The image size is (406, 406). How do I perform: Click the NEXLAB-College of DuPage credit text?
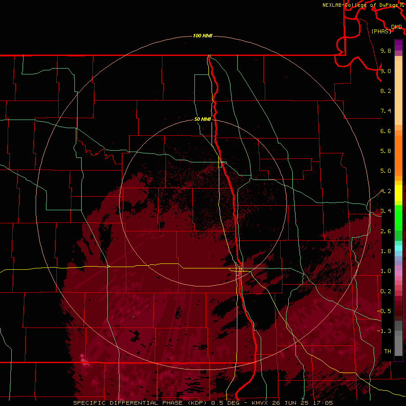tap(360, 5)
